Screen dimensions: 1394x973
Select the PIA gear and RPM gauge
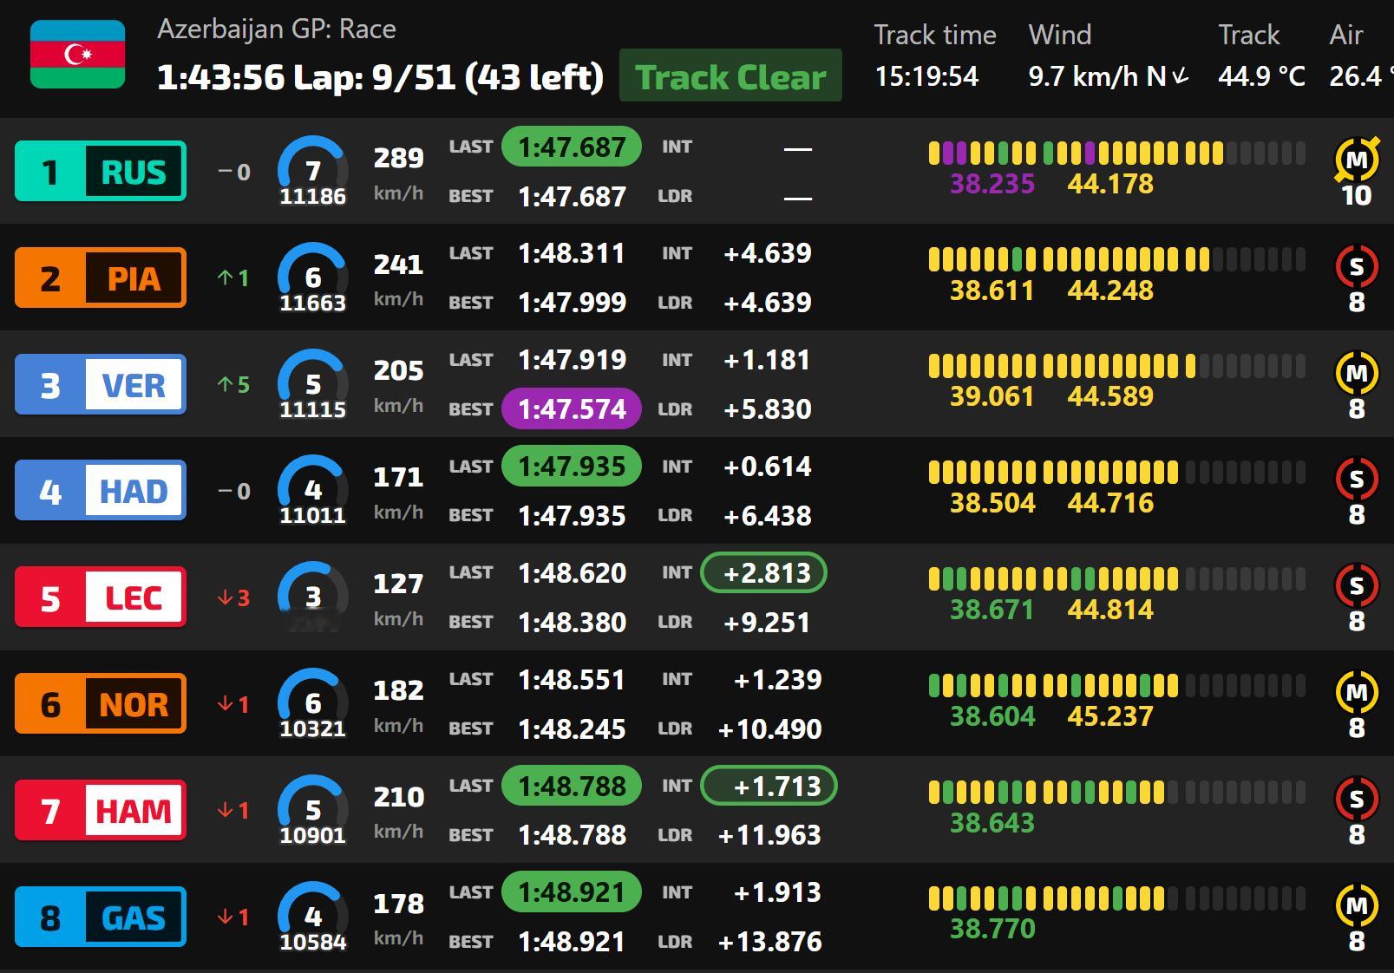(312, 278)
